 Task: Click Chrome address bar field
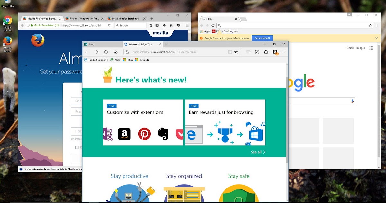pyautogui.click(x=295, y=25)
